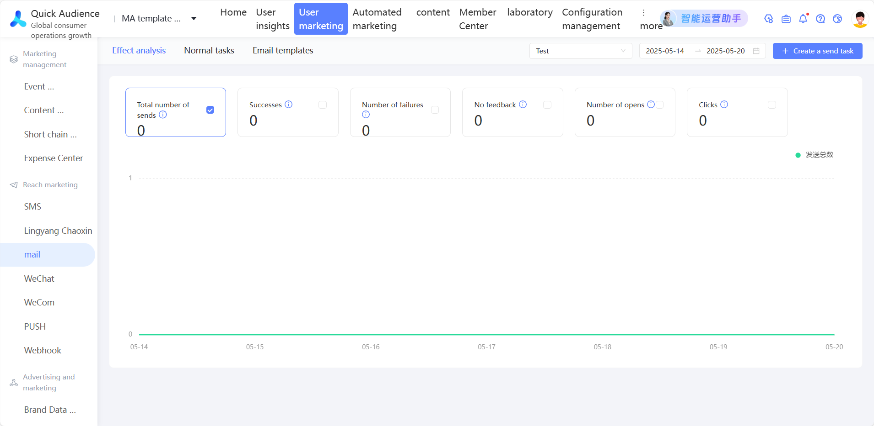Open the AI assistant icon in header
The width and height of the screenshot is (874, 426).
click(769, 19)
